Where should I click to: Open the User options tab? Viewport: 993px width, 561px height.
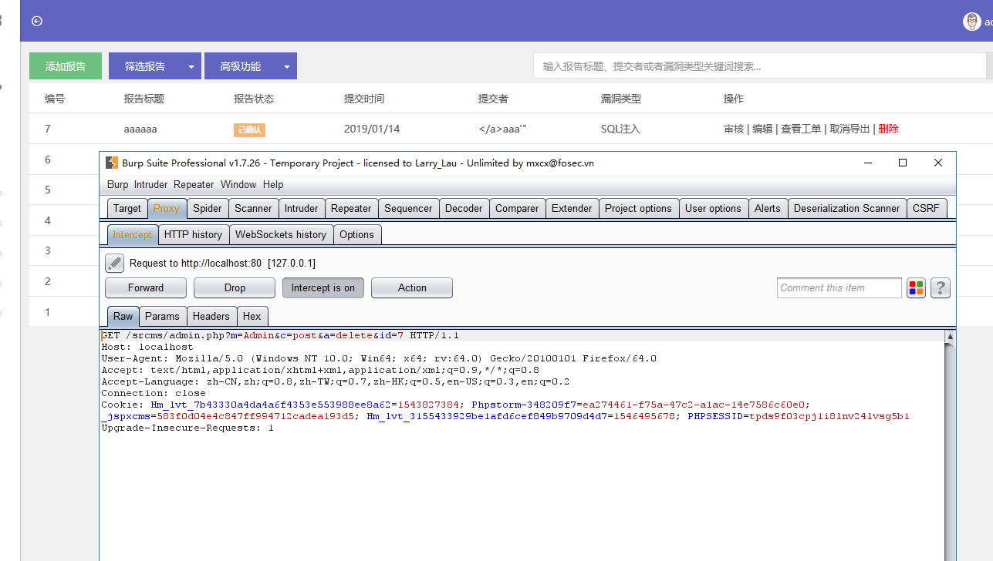(713, 208)
